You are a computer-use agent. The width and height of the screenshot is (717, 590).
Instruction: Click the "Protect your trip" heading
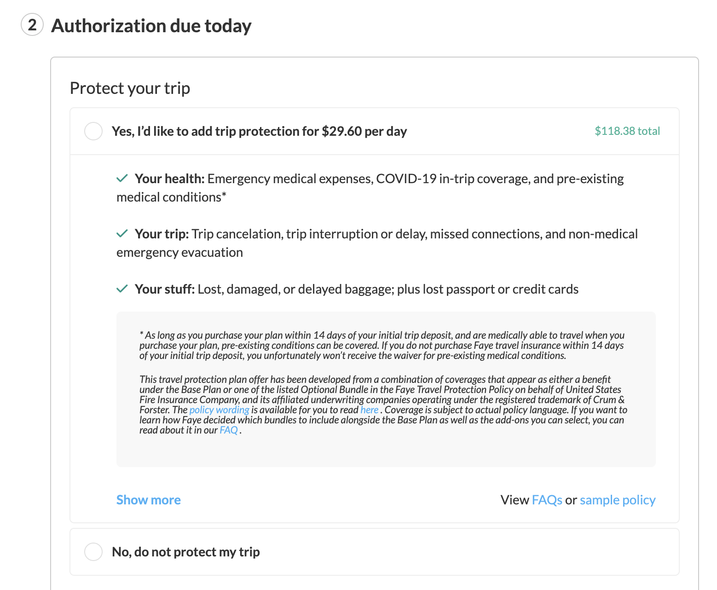(x=130, y=88)
